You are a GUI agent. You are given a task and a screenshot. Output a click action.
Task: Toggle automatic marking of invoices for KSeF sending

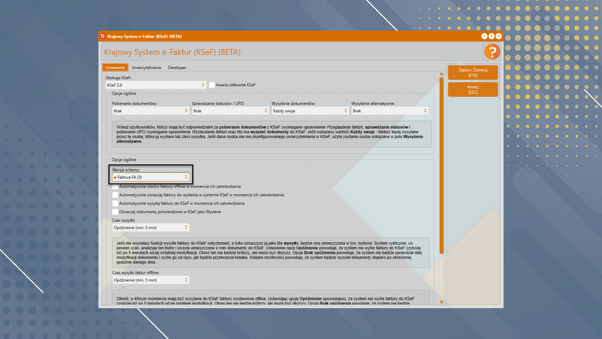(115, 195)
